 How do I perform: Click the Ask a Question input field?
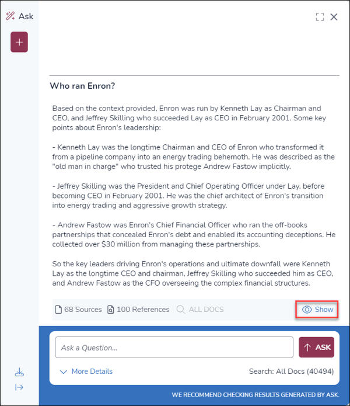click(x=174, y=348)
